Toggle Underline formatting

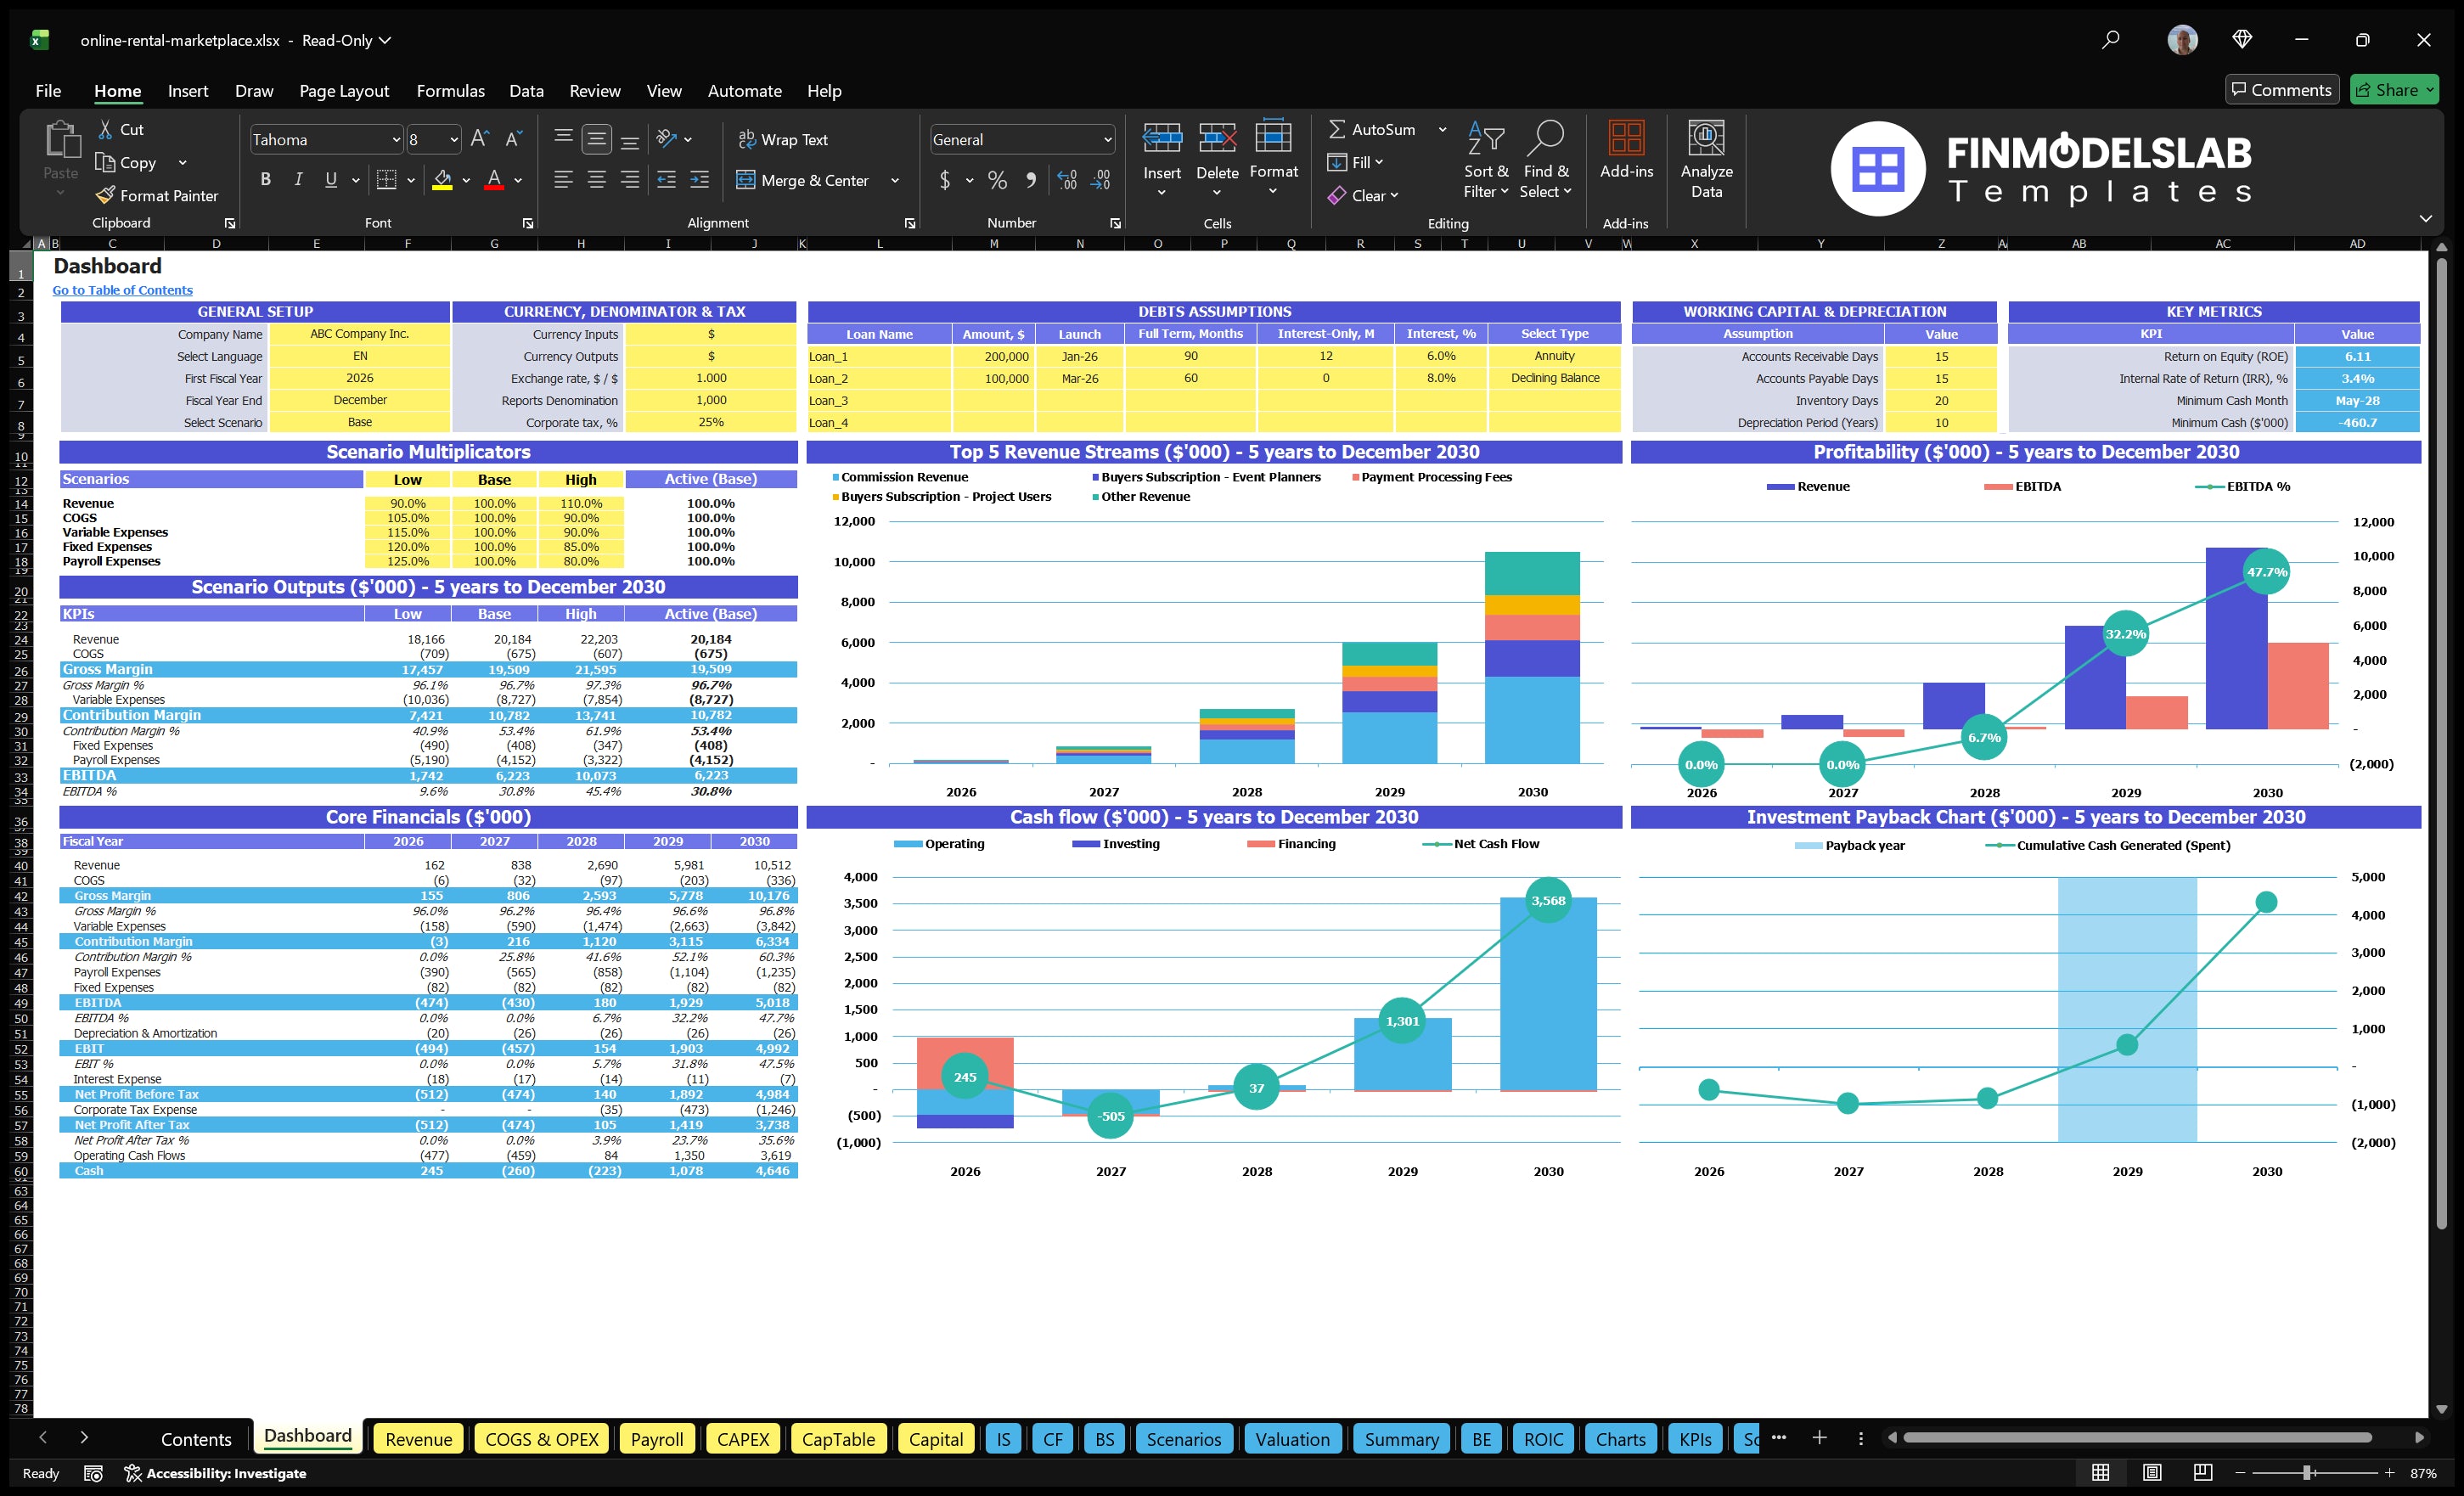330,179
